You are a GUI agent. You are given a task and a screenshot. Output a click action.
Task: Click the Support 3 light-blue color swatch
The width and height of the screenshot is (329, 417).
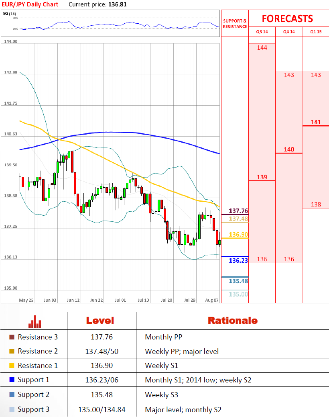12,409
